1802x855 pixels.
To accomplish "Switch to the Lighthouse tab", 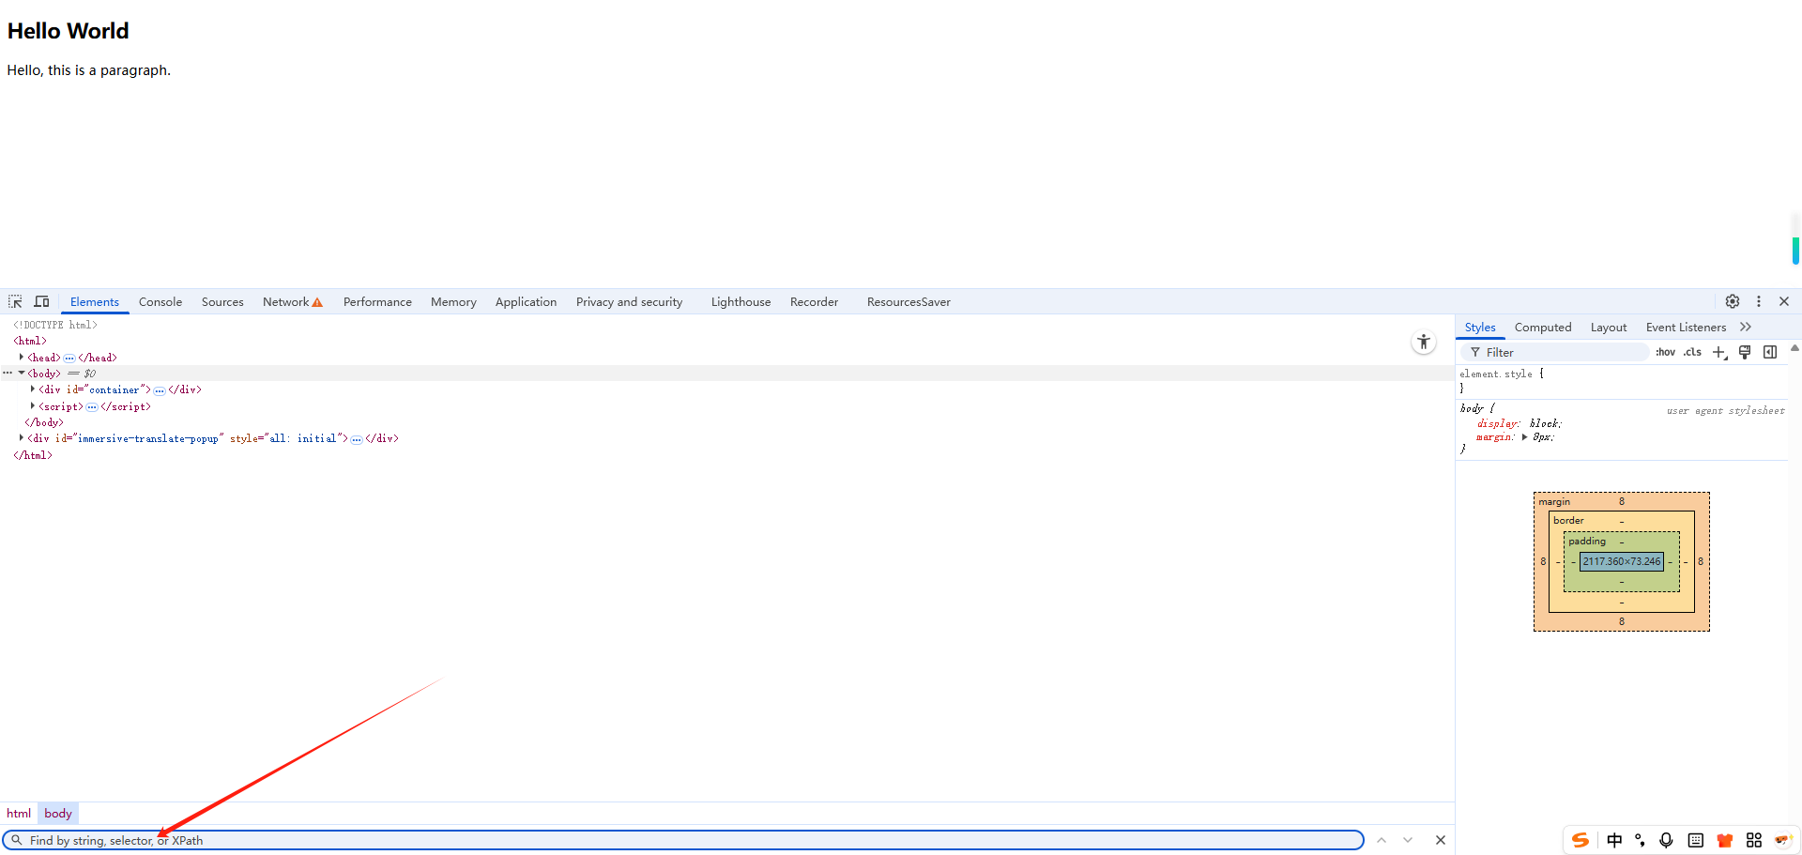I will [x=741, y=301].
